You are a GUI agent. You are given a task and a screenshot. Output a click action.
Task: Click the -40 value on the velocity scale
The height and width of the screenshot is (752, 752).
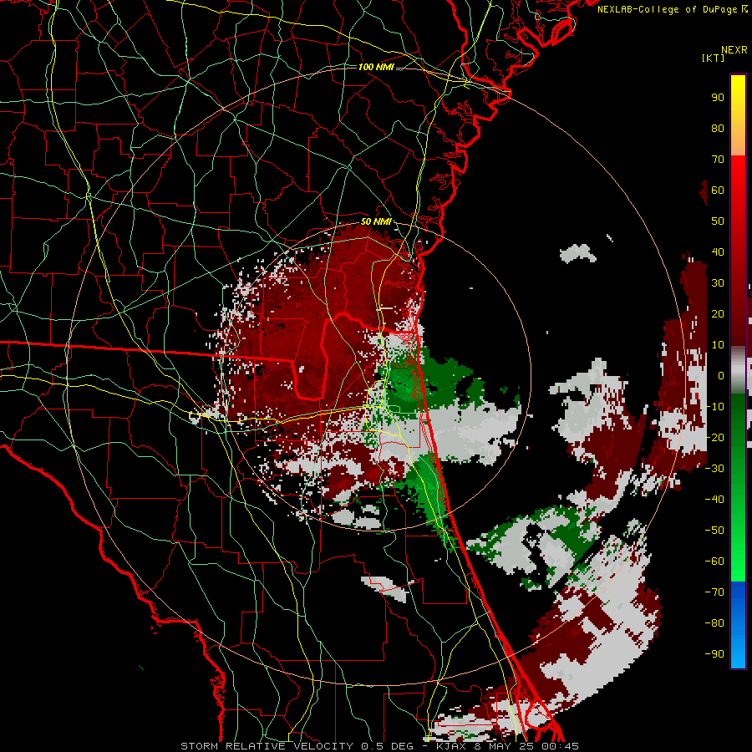pyautogui.click(x=714, y=500)
